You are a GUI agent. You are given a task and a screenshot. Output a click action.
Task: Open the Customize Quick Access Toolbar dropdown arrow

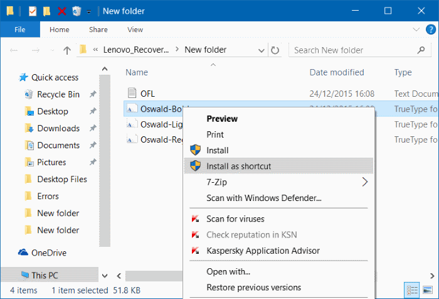89,12
